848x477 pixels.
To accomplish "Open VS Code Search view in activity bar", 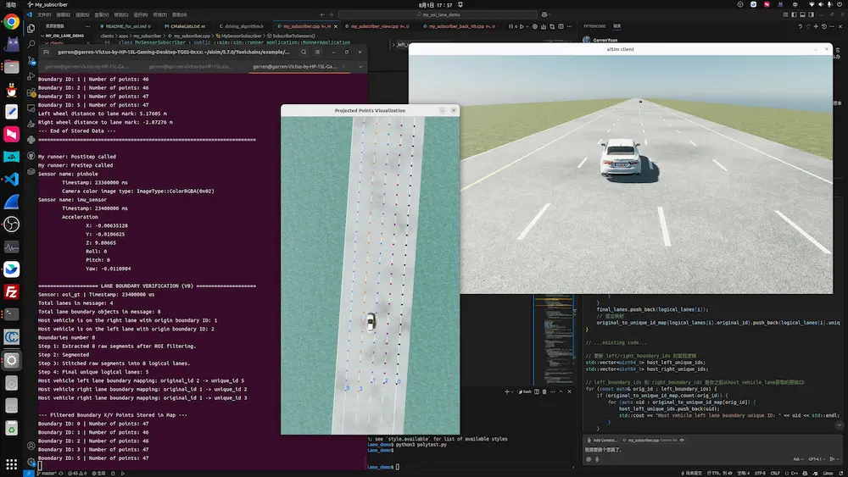I will click(31, 44).
